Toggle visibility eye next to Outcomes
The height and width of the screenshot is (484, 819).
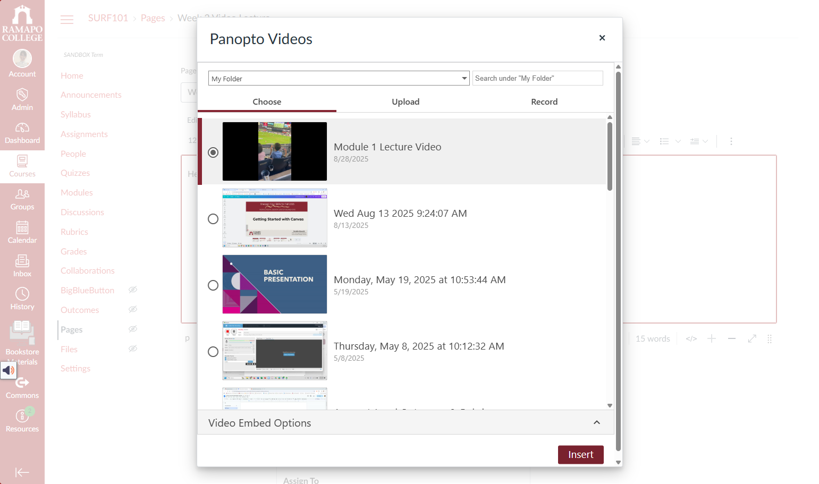click(133, 309)
